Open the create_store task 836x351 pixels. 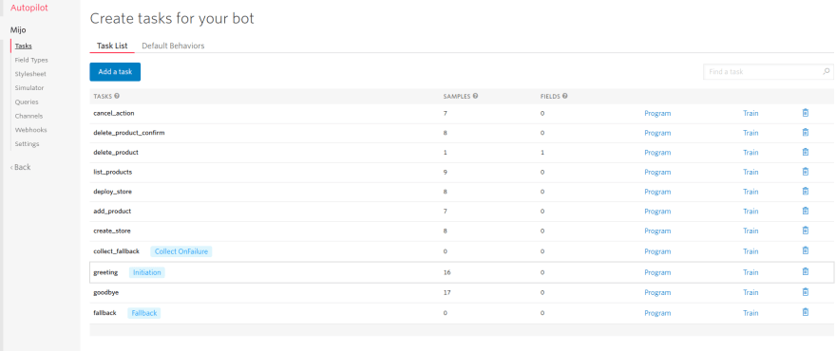(112, 231)
